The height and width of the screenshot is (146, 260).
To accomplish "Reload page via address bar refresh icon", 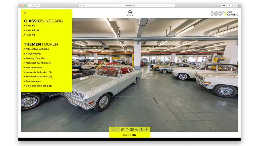I will point(173,5).
